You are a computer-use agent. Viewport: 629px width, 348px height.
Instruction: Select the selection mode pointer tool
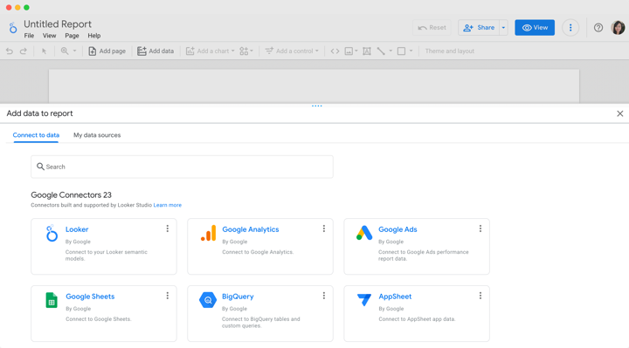click(45, 51)
